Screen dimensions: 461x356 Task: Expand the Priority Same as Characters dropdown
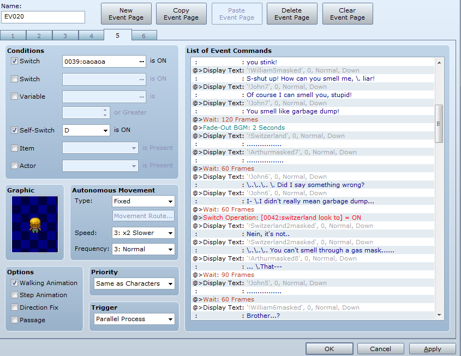click(133, 283)
